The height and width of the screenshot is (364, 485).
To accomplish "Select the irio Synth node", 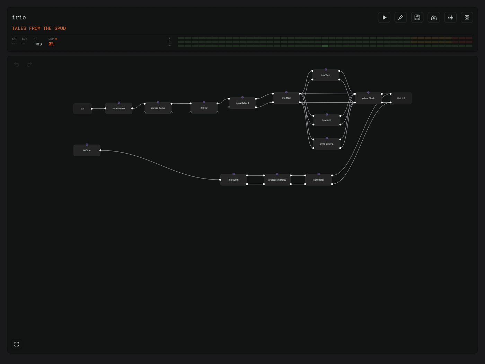I will [233, 180].
